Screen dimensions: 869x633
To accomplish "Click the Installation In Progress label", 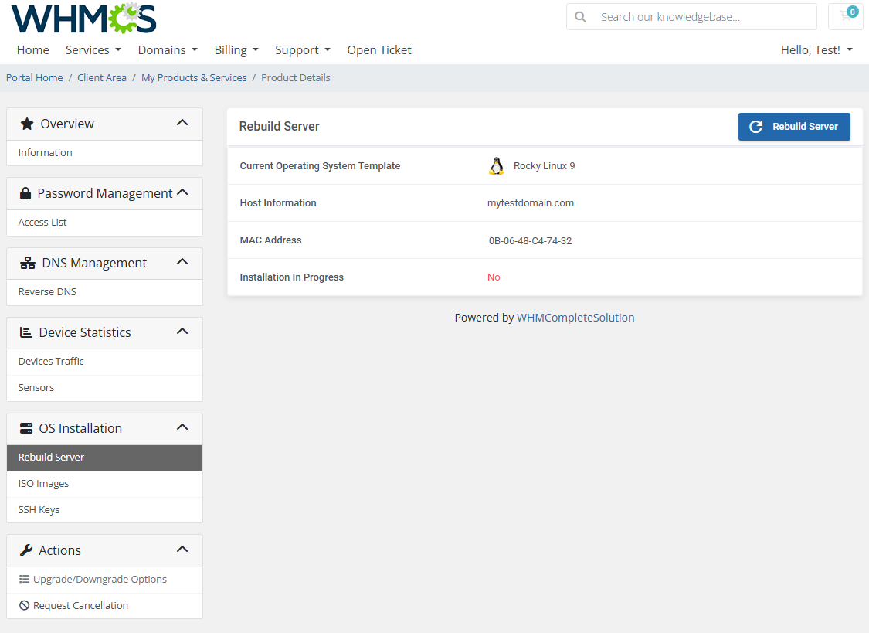I will click(291, 277).
